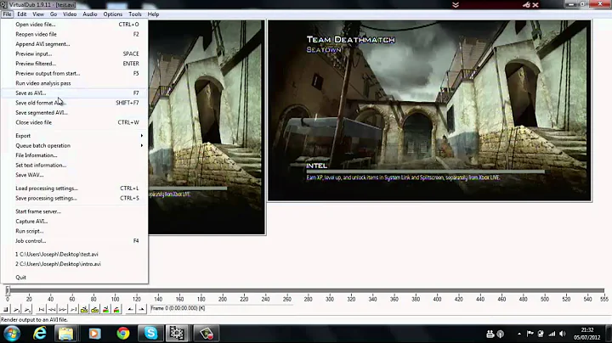Screen dimensions: 612x343
Task: Open the Windows Start menu
Action: click(x=12, y=334)
